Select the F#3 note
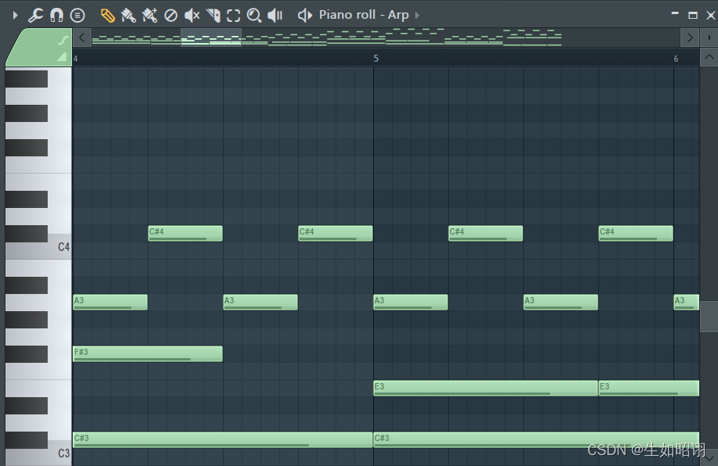 pyautogui.click(x=148, y=354)
